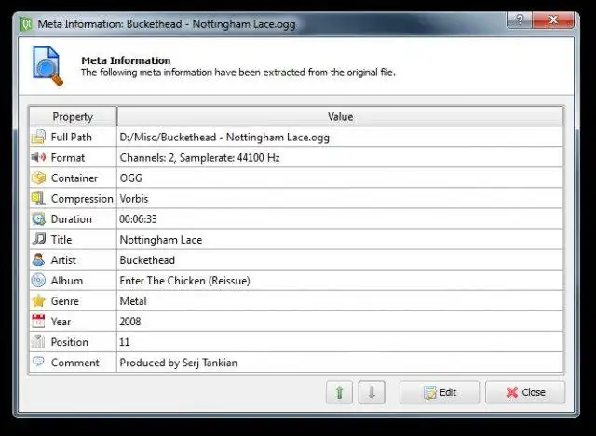Select the Vorbis value cell
596x436 pixels.
pos(340,198)
